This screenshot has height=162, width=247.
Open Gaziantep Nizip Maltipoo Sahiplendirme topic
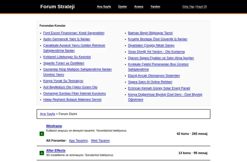click(77, 72)
